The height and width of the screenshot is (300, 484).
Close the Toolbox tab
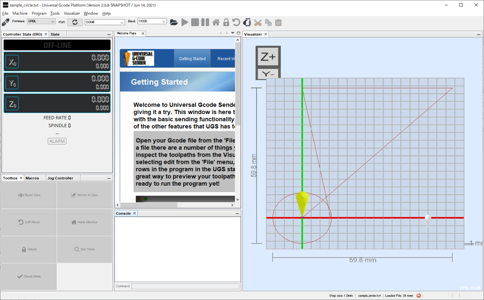pos(21,178)
